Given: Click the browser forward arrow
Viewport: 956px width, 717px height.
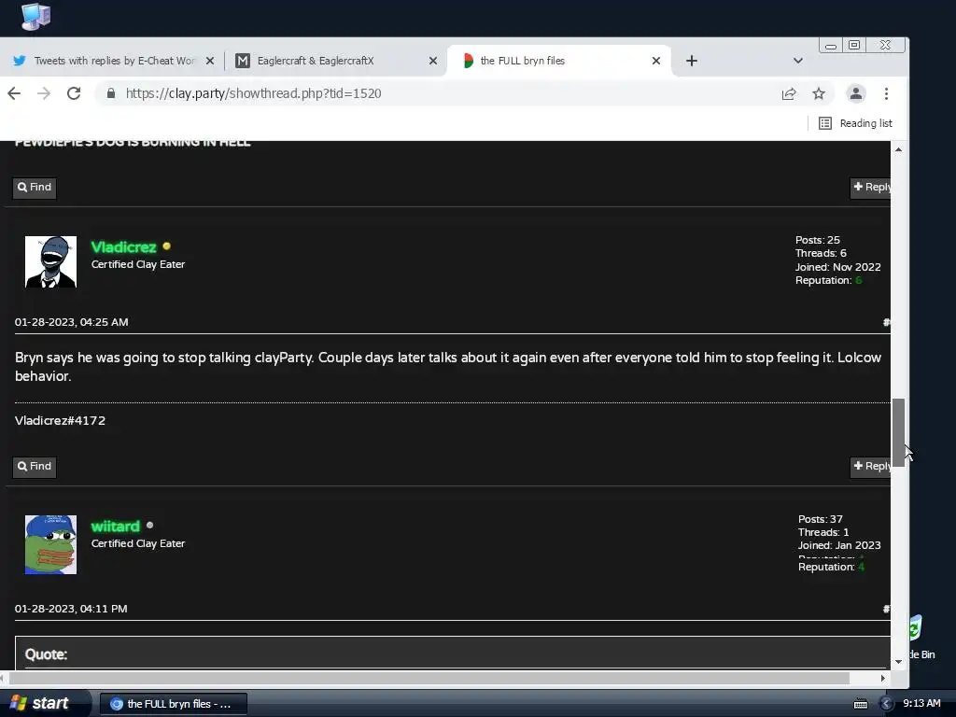Looking at the screenshot, I should (x=44, y=93).
